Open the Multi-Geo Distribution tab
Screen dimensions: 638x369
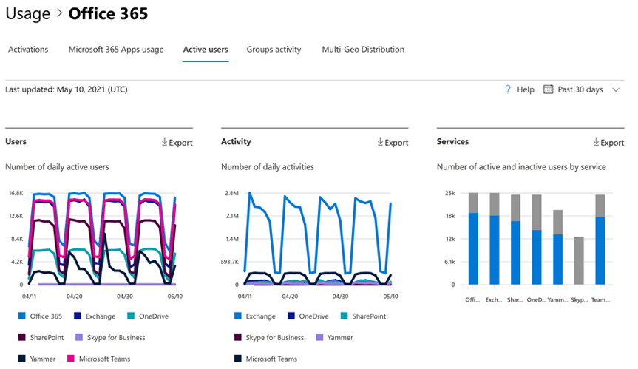tap(363, 50)
